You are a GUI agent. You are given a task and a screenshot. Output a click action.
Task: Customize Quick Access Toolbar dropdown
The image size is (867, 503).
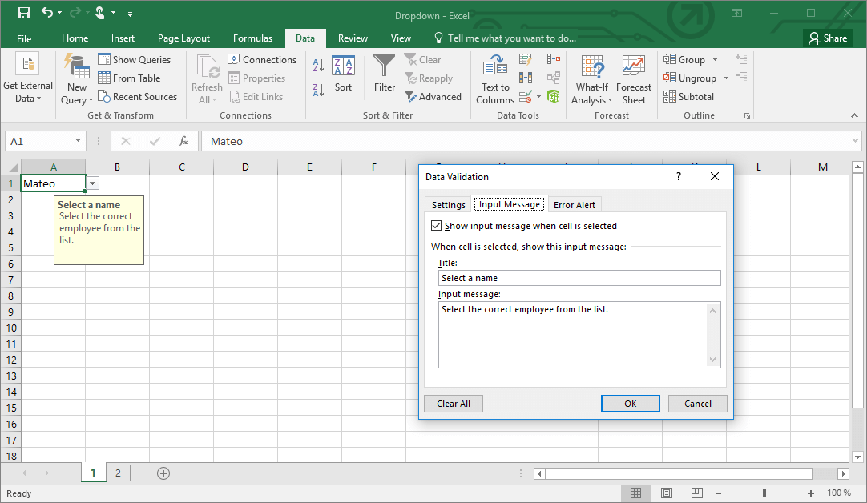(x=130, y=14)
